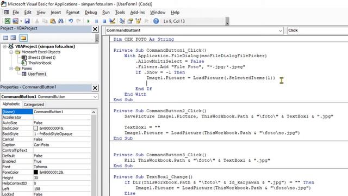Select UserForm1 in project tree
This screenshot has height=196, width=348.
pos(37,74)
